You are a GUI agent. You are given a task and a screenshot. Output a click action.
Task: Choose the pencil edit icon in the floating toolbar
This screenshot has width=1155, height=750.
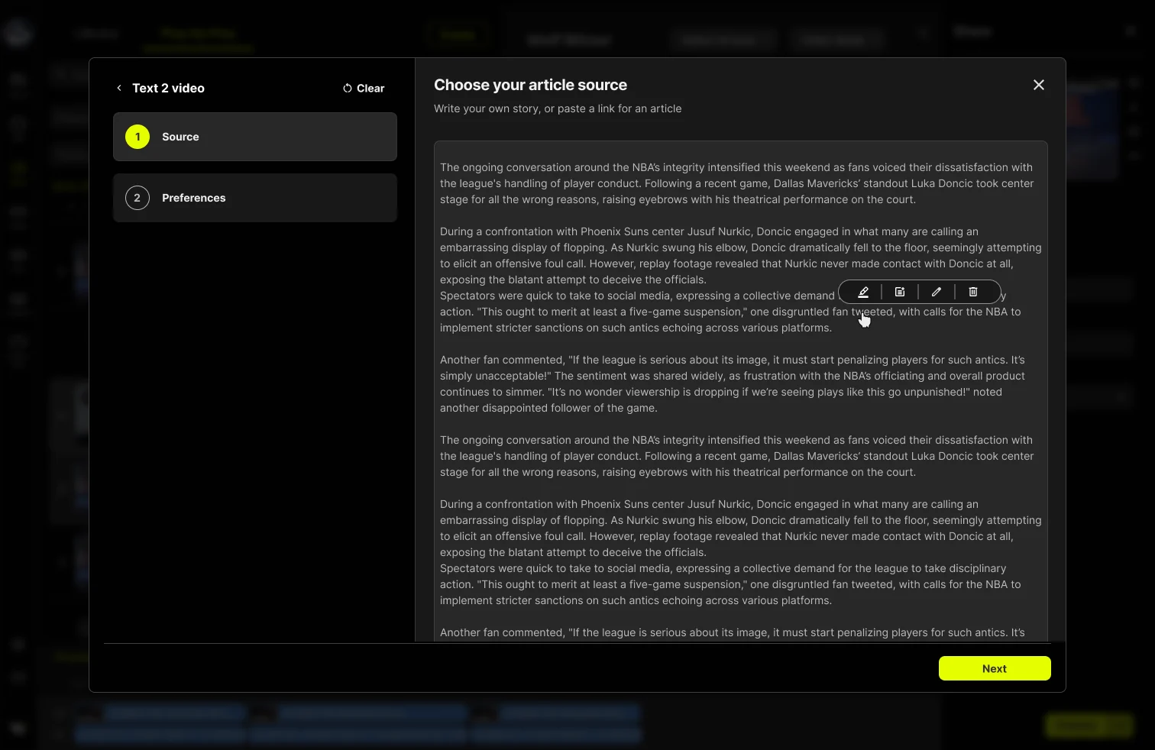[x=937, y=292]
